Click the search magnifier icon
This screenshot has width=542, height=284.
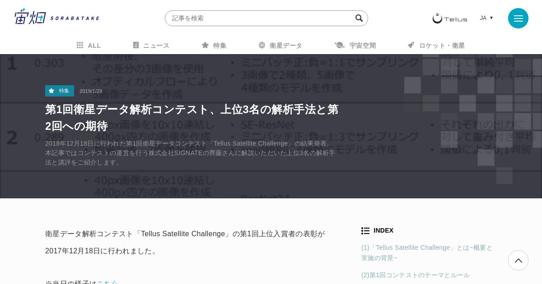click(x=359, y=18)
